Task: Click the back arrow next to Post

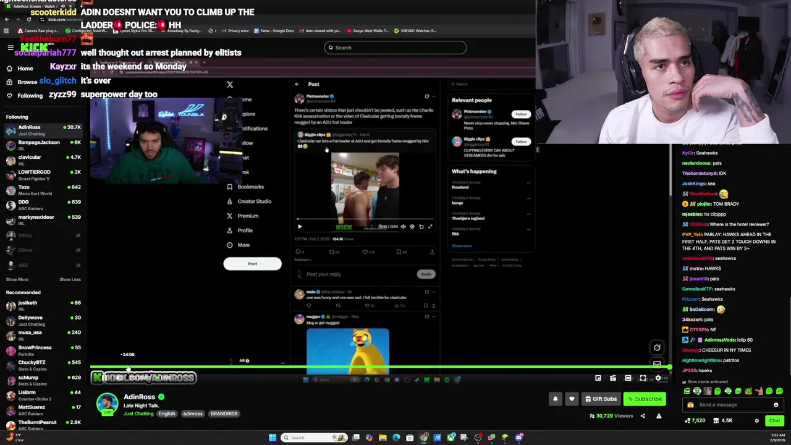Action: [297, 84]
